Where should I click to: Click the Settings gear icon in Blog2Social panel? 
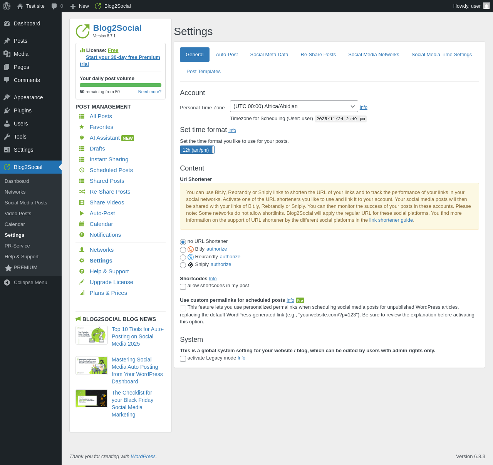82,261
